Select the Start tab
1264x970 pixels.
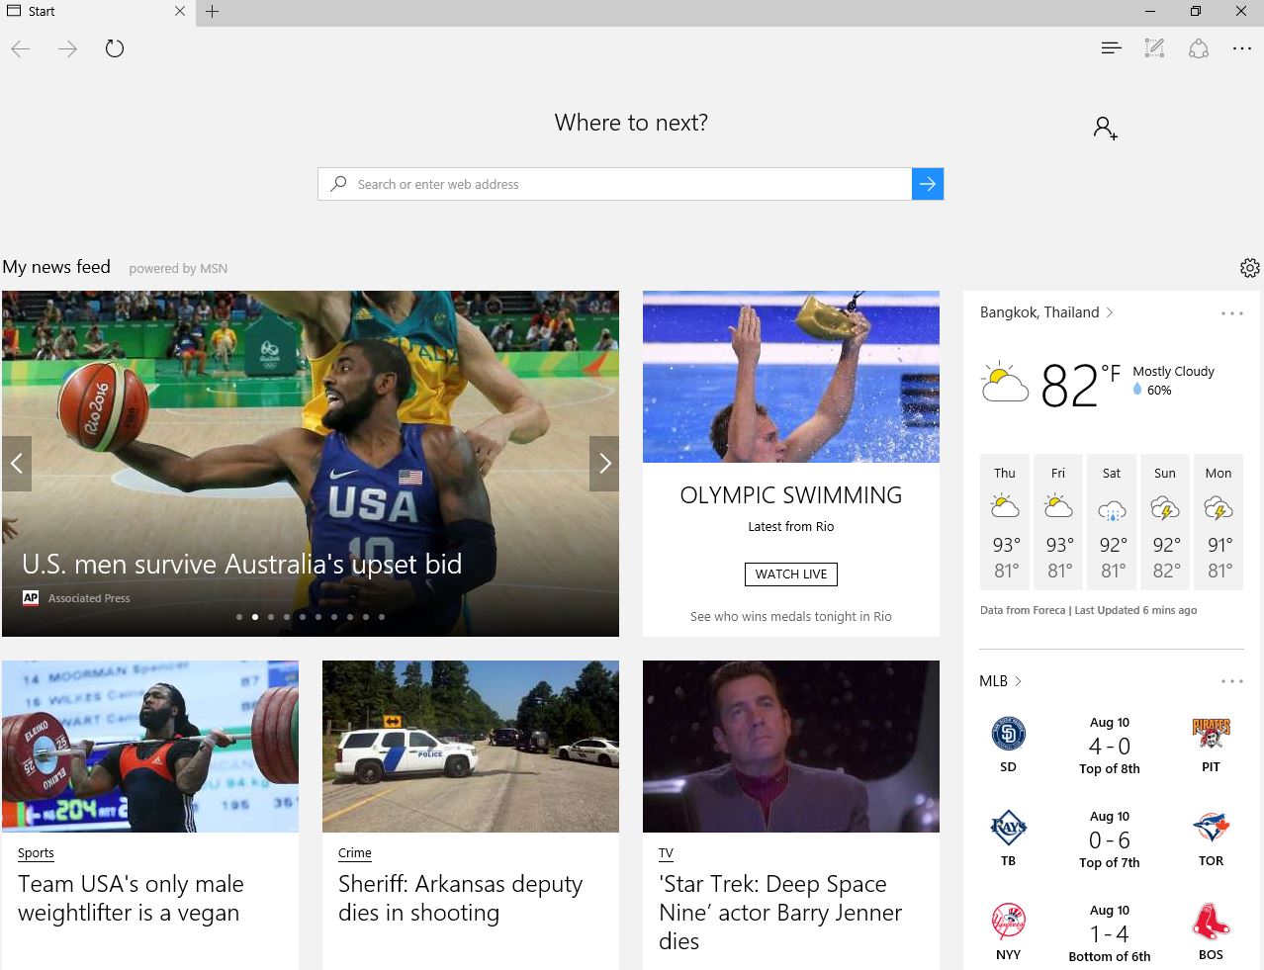tap(97, 12)
